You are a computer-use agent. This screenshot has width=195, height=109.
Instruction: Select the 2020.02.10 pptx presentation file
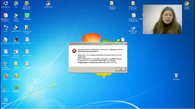pyautogui.click(x=133, y=18)
